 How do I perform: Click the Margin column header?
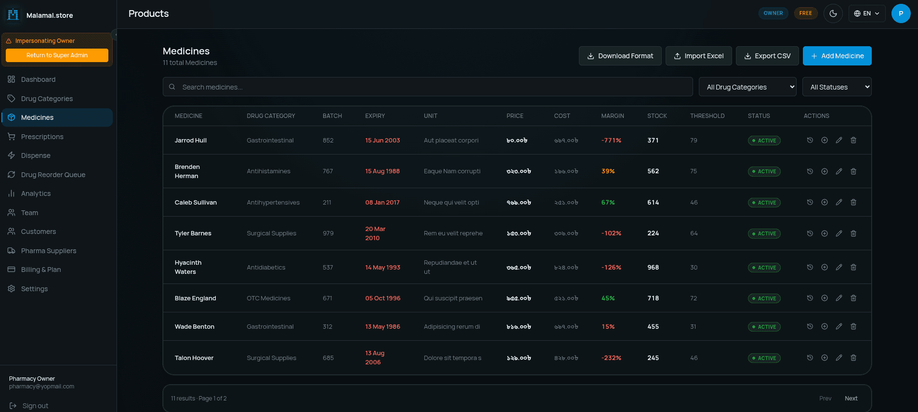pos(612,116)
